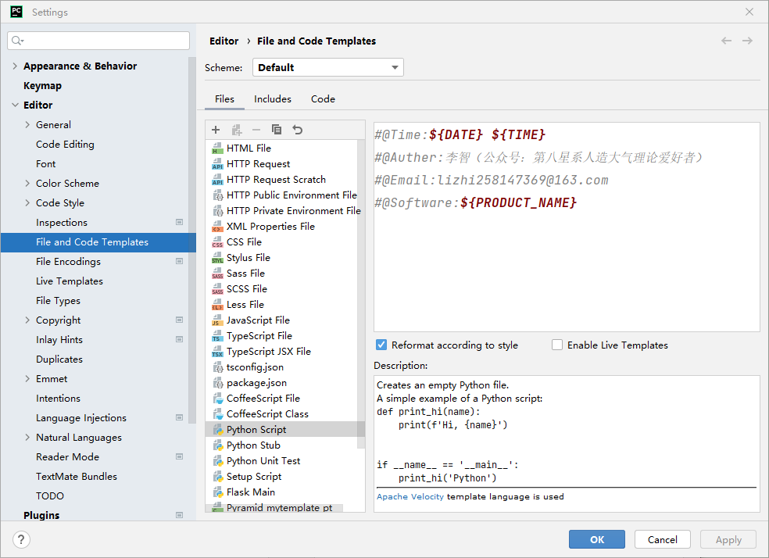Click the Apply button

point(728,539)
